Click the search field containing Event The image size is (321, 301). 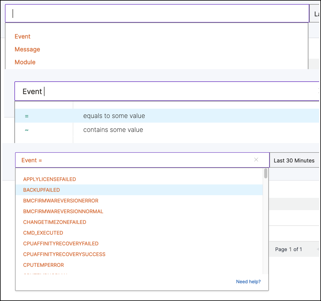167,91
